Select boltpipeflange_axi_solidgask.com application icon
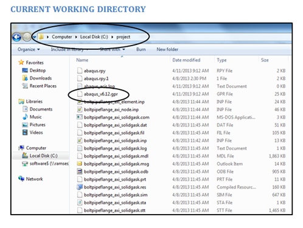The height and width of the screenshot is (228, 303). [x=80, y=117]
